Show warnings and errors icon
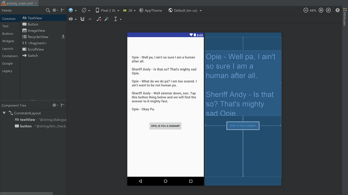The height and width of the screenshot is (195, 348). 337,10
